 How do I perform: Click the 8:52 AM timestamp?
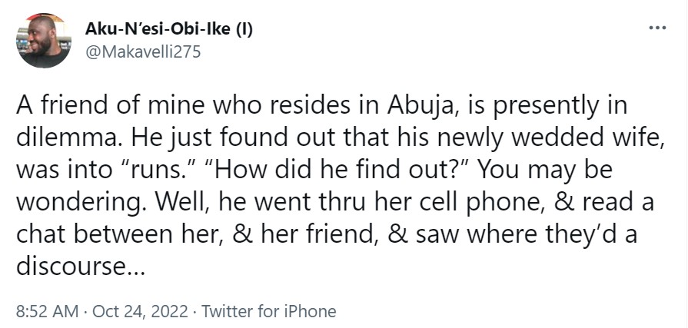coord(47,311)
